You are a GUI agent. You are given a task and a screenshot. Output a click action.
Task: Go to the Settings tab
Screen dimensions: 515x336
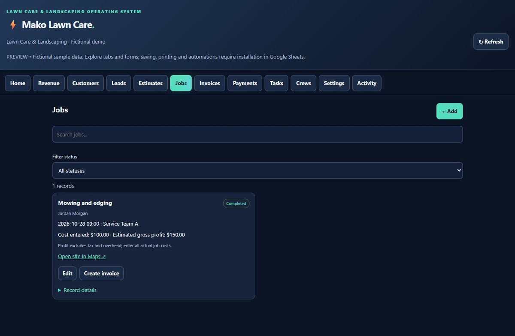pyautogui.click(x=334, y=83)
